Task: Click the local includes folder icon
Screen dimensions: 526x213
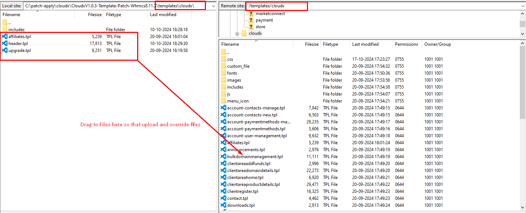Action: [5, 30]
